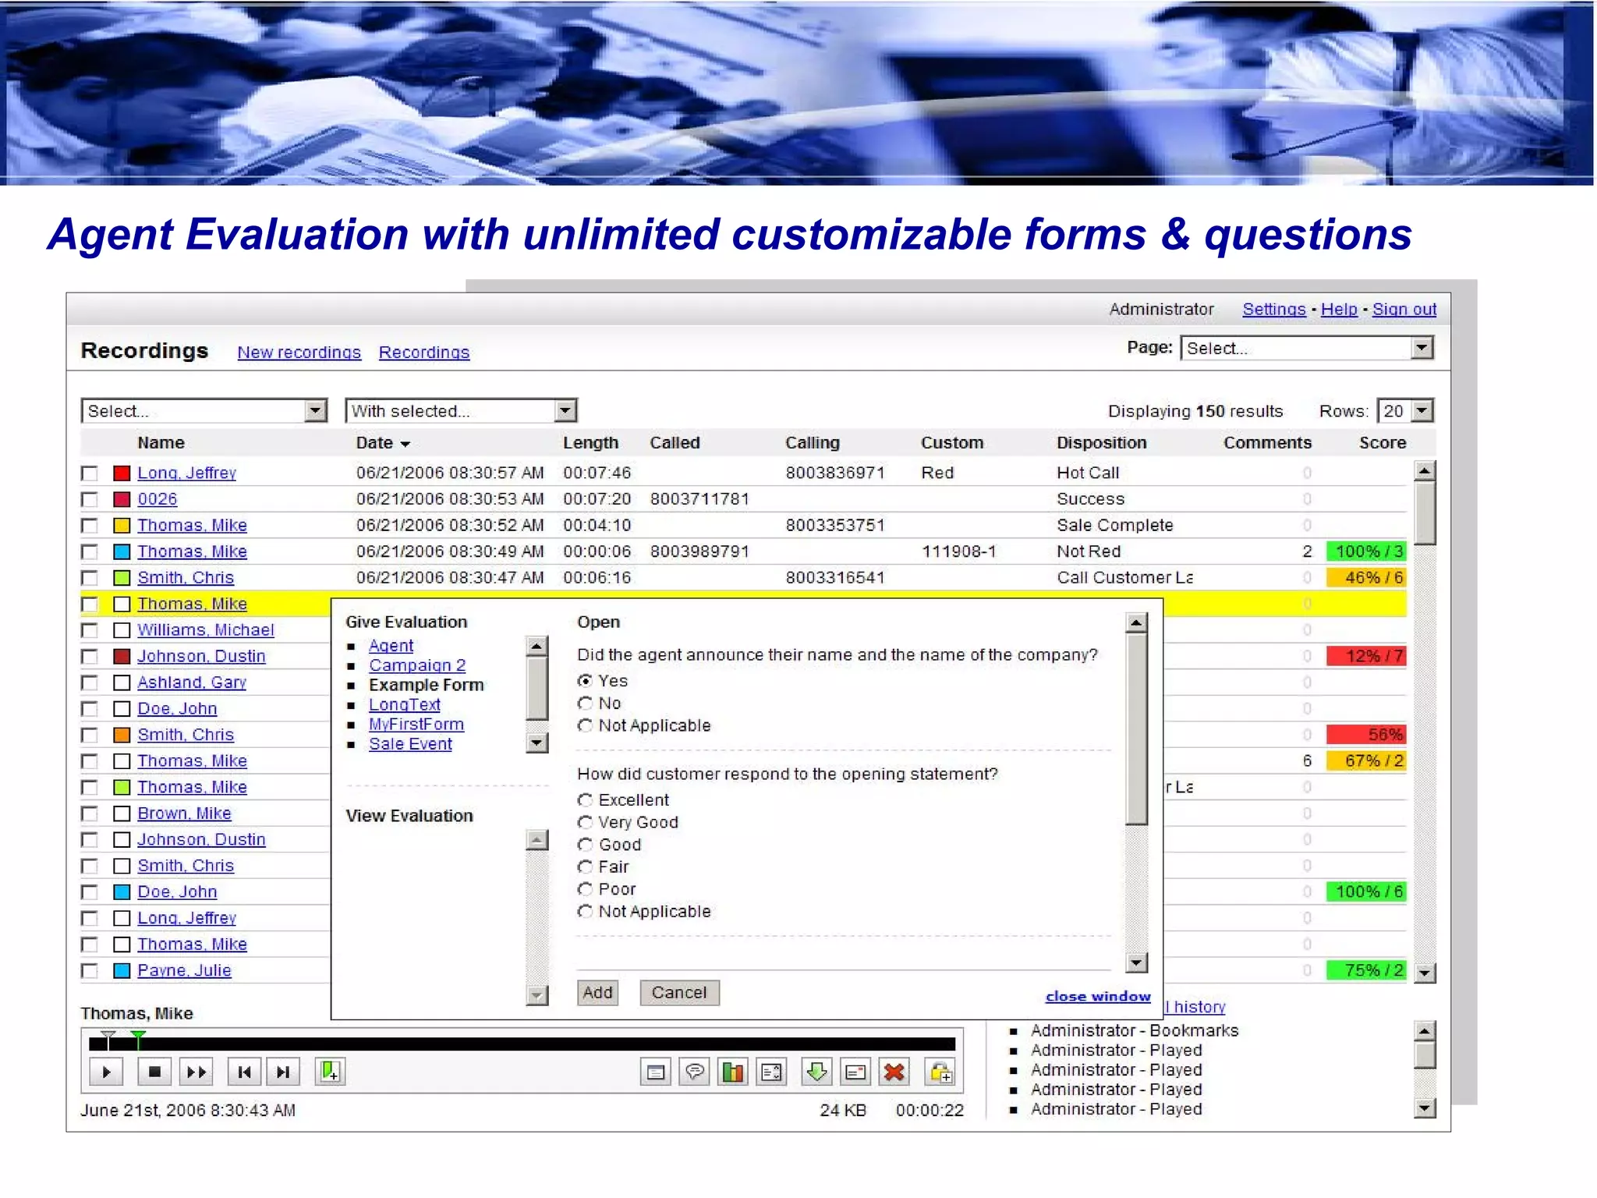Go to Recordings tab link

pos(424,353)
